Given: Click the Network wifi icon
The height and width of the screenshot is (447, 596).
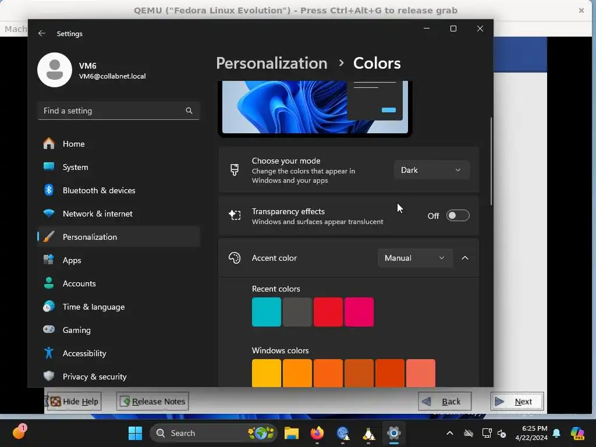Looking at the screenshot, I should [49, 213].
